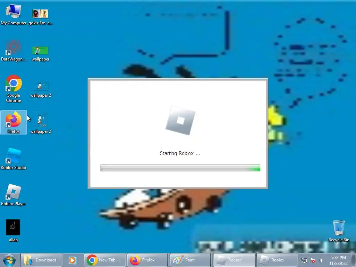
Task: Select the Roblox Studio desktop shortcut
Action: 14,159
